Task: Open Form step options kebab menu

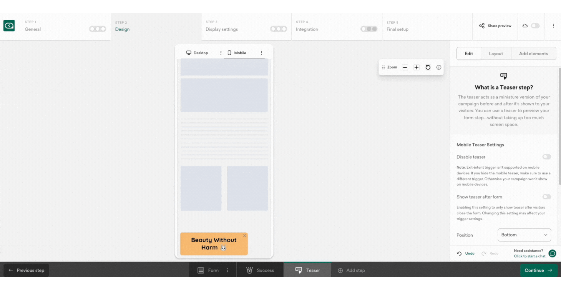Action: [227, 270]
